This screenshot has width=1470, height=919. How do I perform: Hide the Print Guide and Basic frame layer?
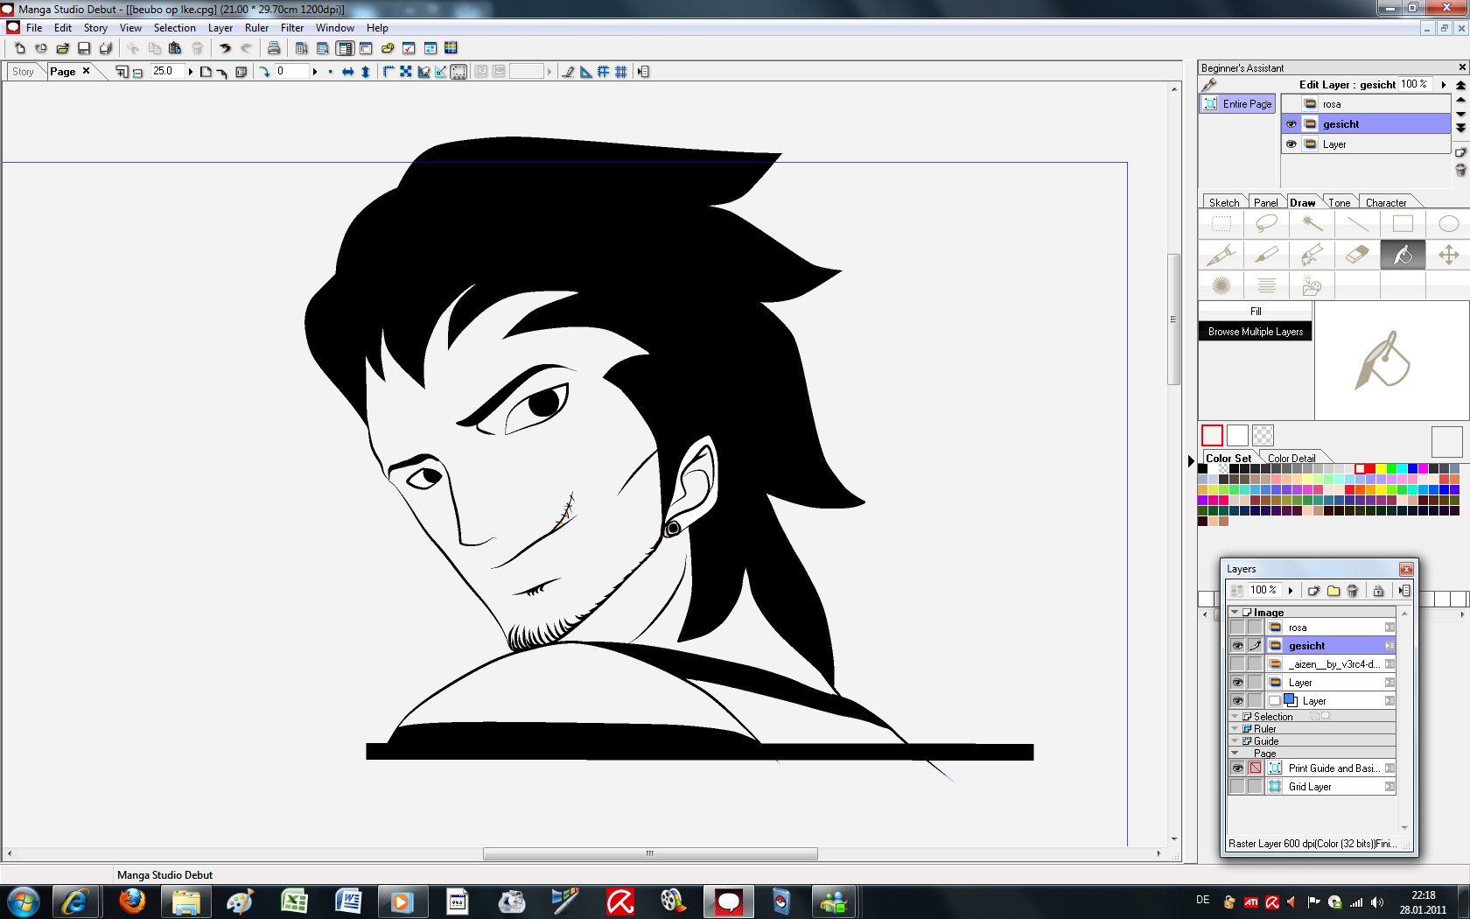tap(1237, 768)
